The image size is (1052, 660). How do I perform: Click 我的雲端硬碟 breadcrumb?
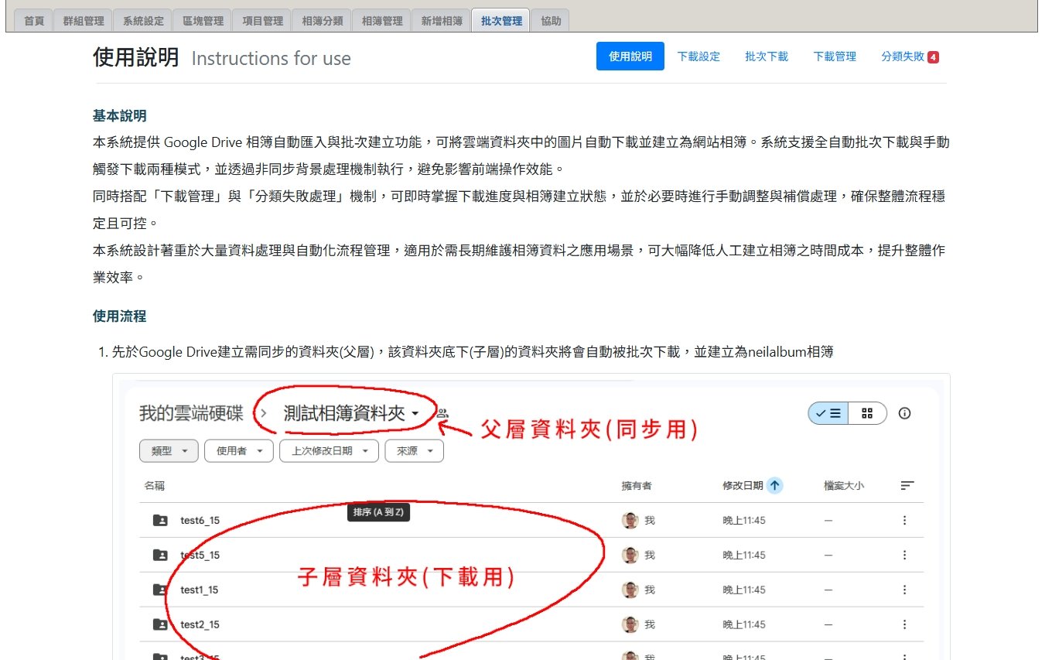[191, 414]
